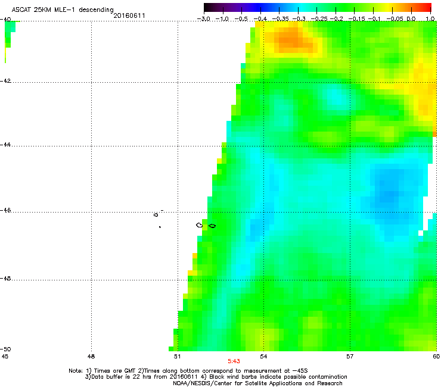
Task: Click the red 5:43 time label
Action: coord(234,361)
